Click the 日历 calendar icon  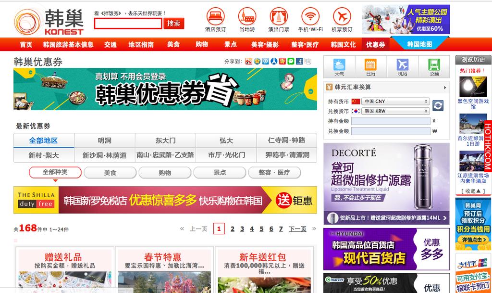click(370, 67)
